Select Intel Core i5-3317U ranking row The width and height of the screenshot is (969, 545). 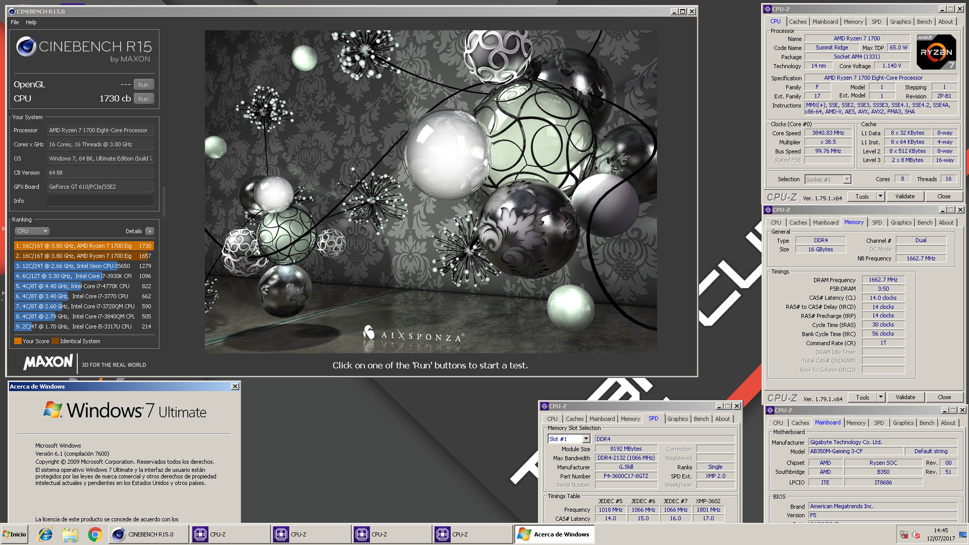tap(84, 326)
